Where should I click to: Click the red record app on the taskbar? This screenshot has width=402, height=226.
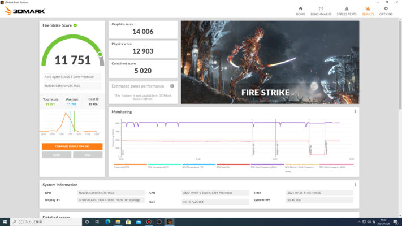[x=149, y=221]
